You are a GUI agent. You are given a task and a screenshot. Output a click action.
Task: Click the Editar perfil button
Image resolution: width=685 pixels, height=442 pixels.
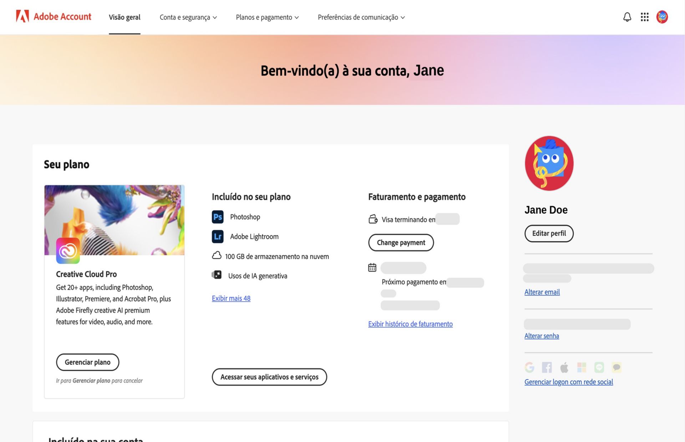pyautogui.click(x=549, y=233)
